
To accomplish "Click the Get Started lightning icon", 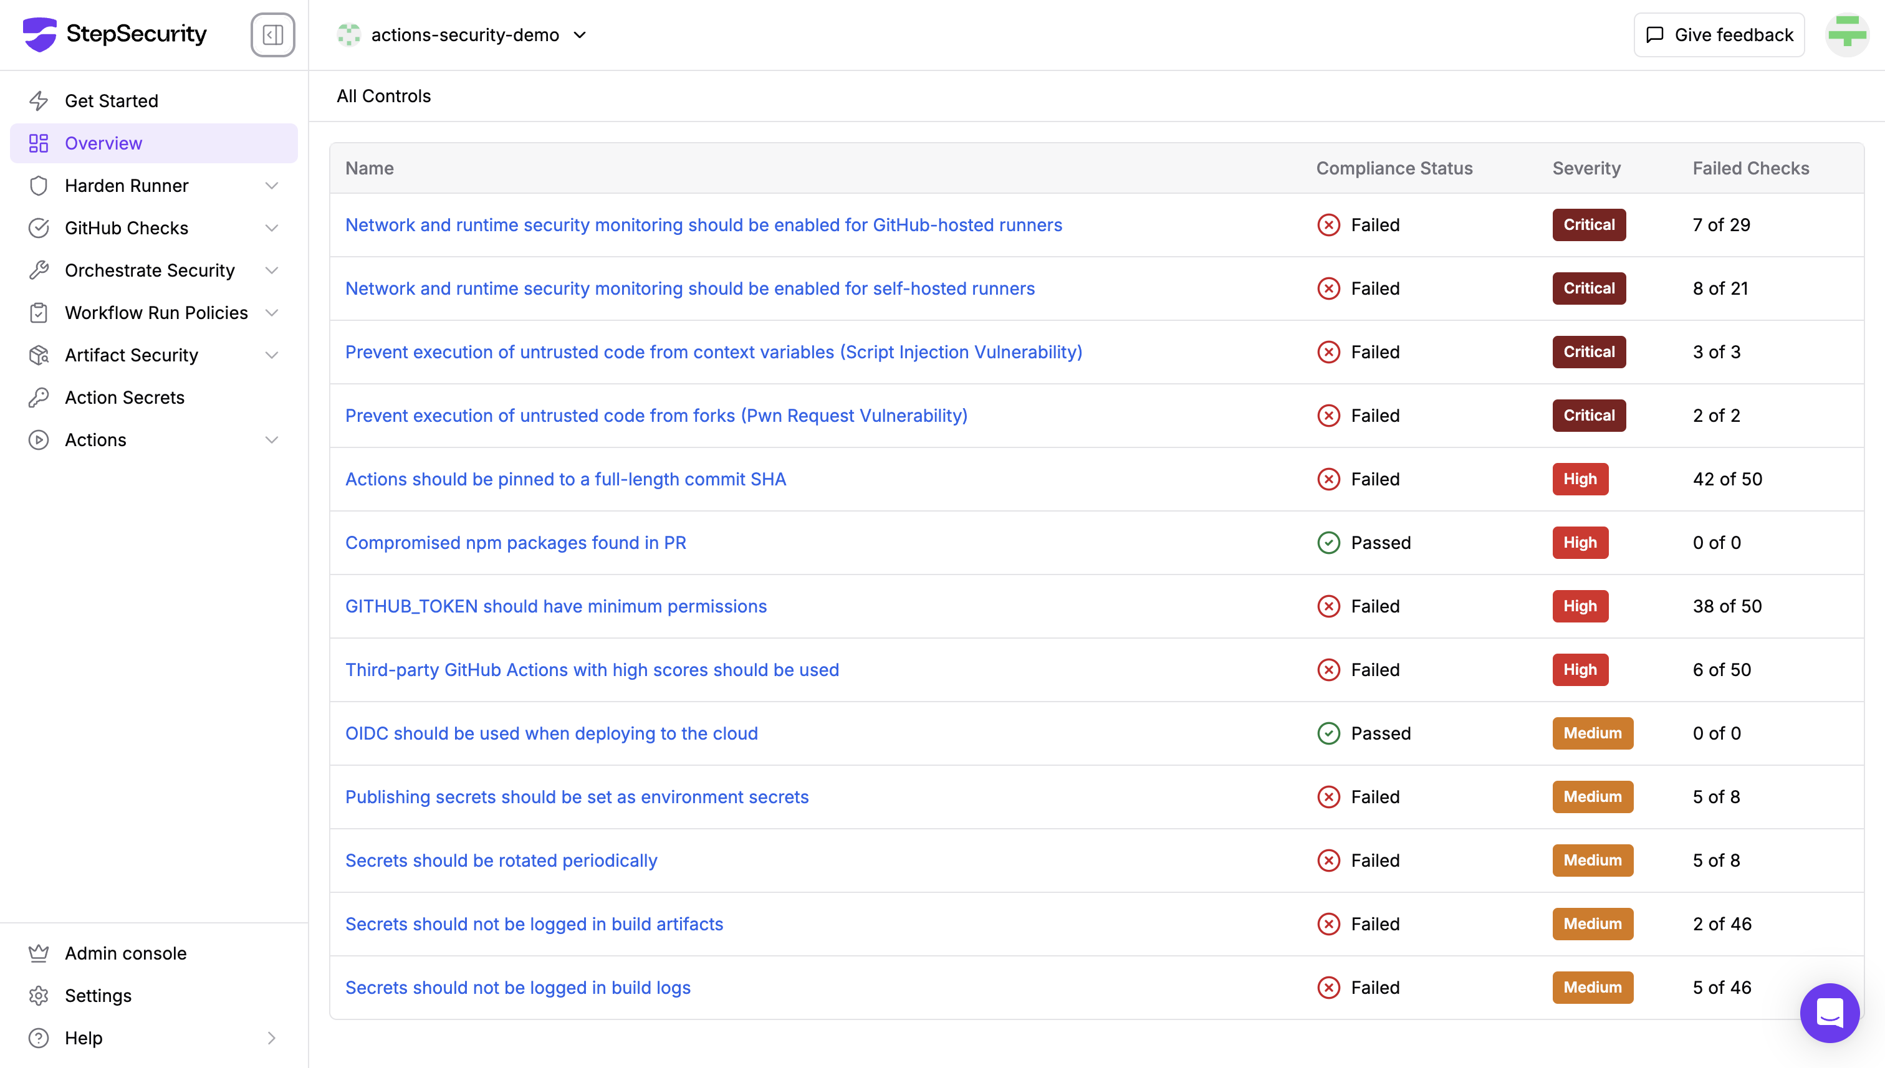I will pyautogui.click(x=39, y=100).
